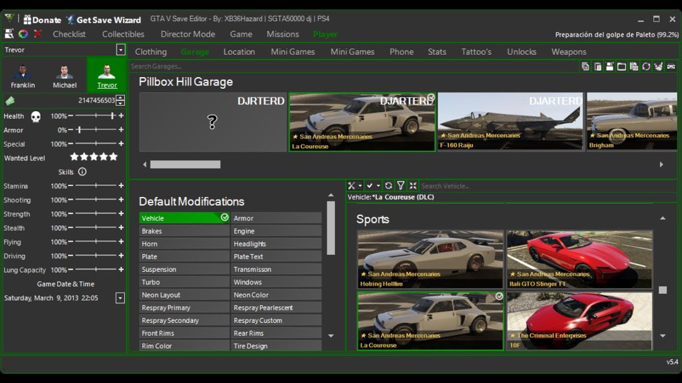682x383 pixels.
Task: Click the collapse-all arrows icon
Action: click(x=413, y=186)
